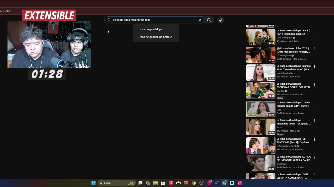The image size is (334, 187).
Task: Open options menu for 'Pack [Part 1]' video
Action: point(314,31)
